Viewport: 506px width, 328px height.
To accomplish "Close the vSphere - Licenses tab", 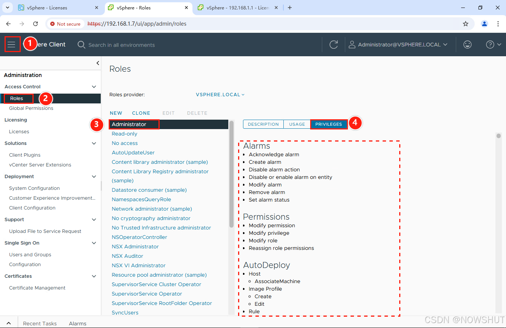I will click(x=97, y=8).
